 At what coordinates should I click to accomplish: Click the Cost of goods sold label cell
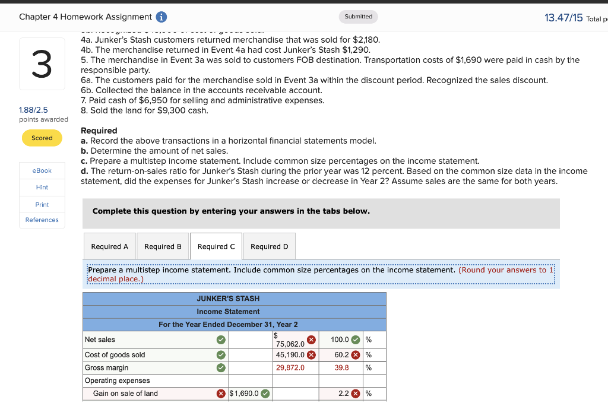[x=156, y=355]
